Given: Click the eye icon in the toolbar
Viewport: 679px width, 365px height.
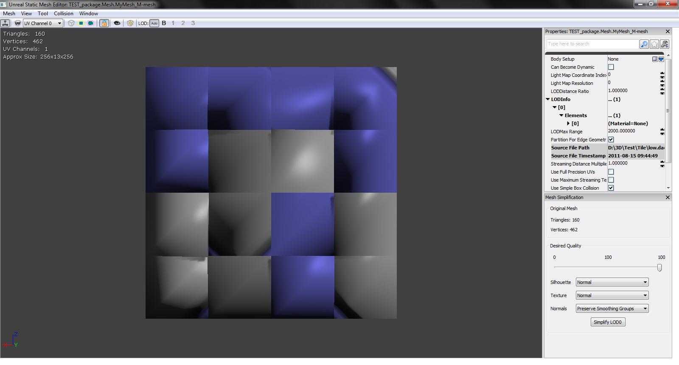Looking at the screenshot, I should (117, 23).
